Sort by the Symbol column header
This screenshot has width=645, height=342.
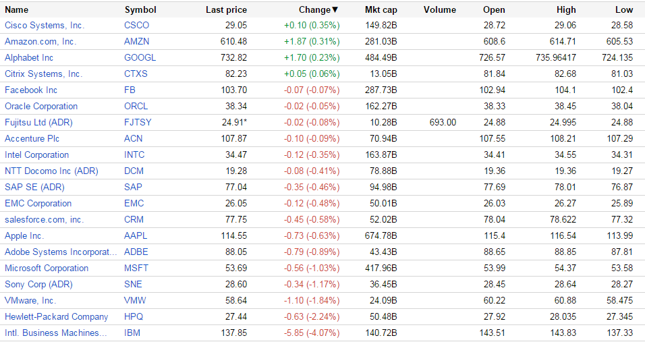[140, 9]
